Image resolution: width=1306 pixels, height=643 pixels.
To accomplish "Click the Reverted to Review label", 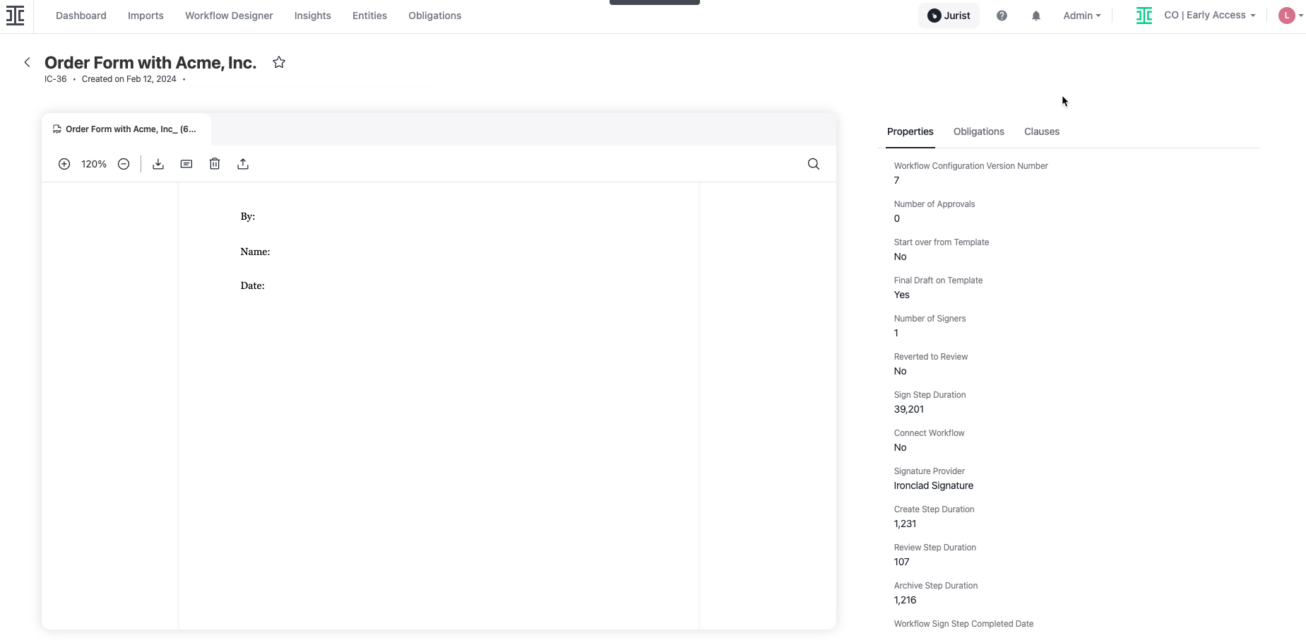I will pos(931,357).
